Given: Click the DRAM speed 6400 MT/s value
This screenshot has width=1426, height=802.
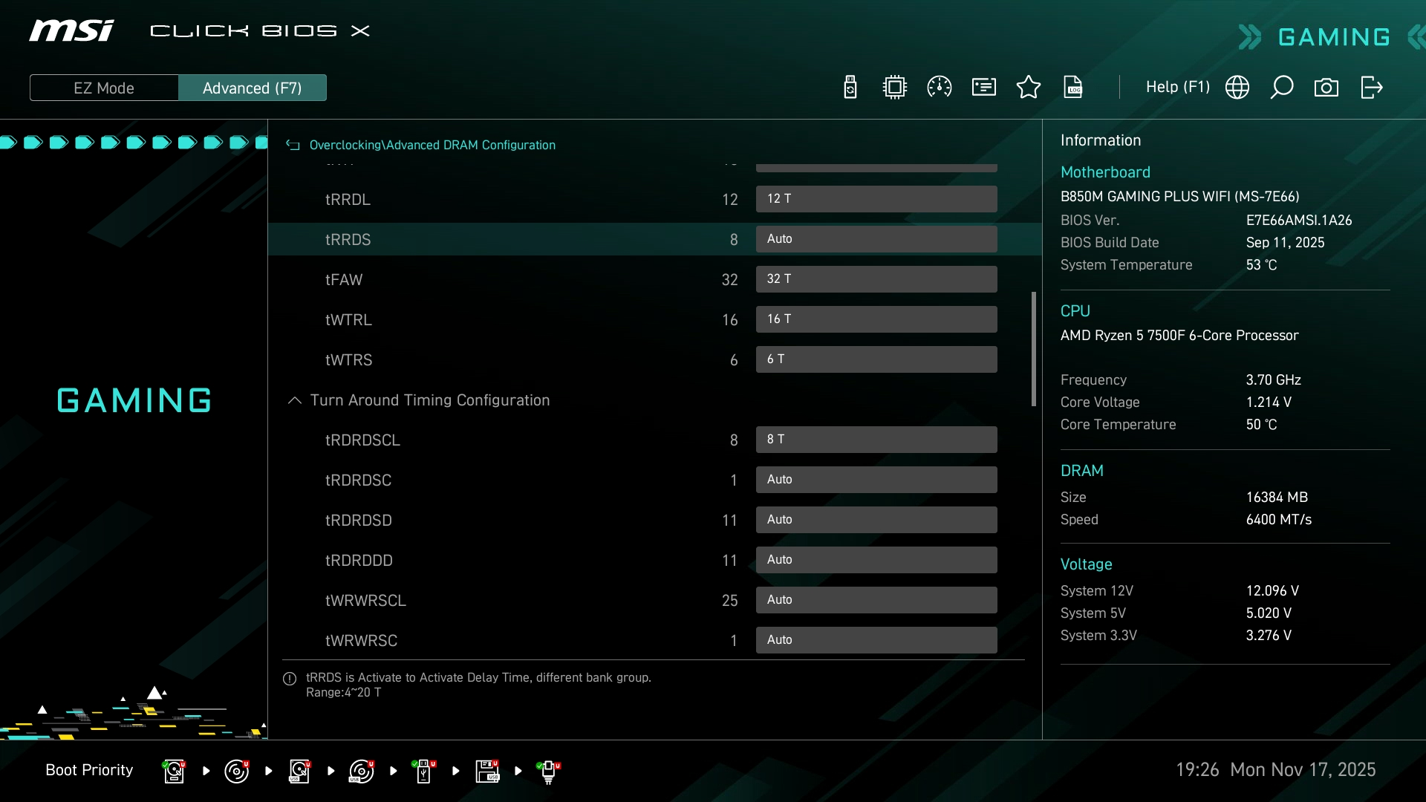Looking at the screenshot, I should (x=1278, y=520).
